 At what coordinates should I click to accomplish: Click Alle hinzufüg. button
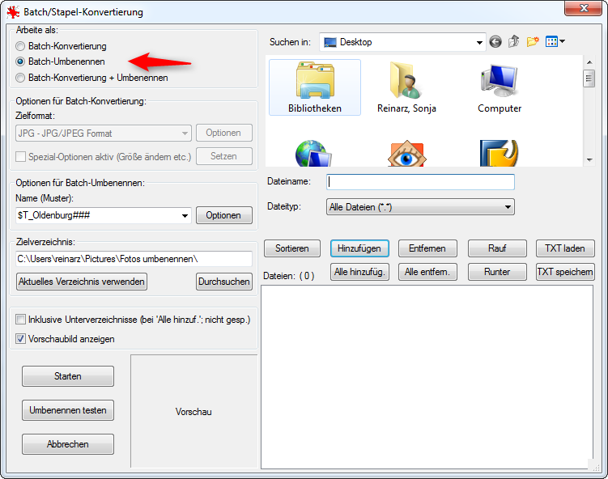coord(359,272)
